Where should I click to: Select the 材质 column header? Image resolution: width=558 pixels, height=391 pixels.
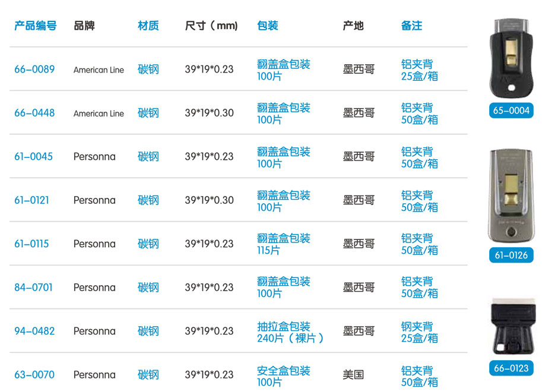coord(148,26)
